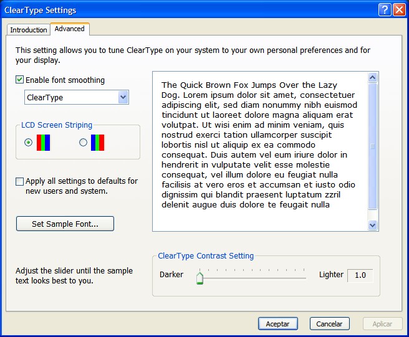Click the sample text scrollbar thumb
Screen dimensions: 409x337
click(x=372, y=146)
